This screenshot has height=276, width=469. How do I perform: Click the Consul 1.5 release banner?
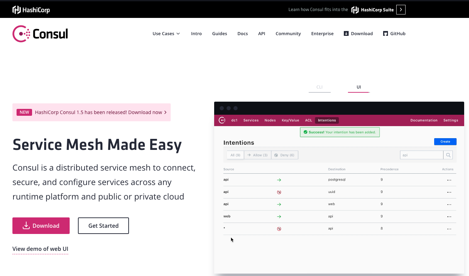click(x=92, y=112)
